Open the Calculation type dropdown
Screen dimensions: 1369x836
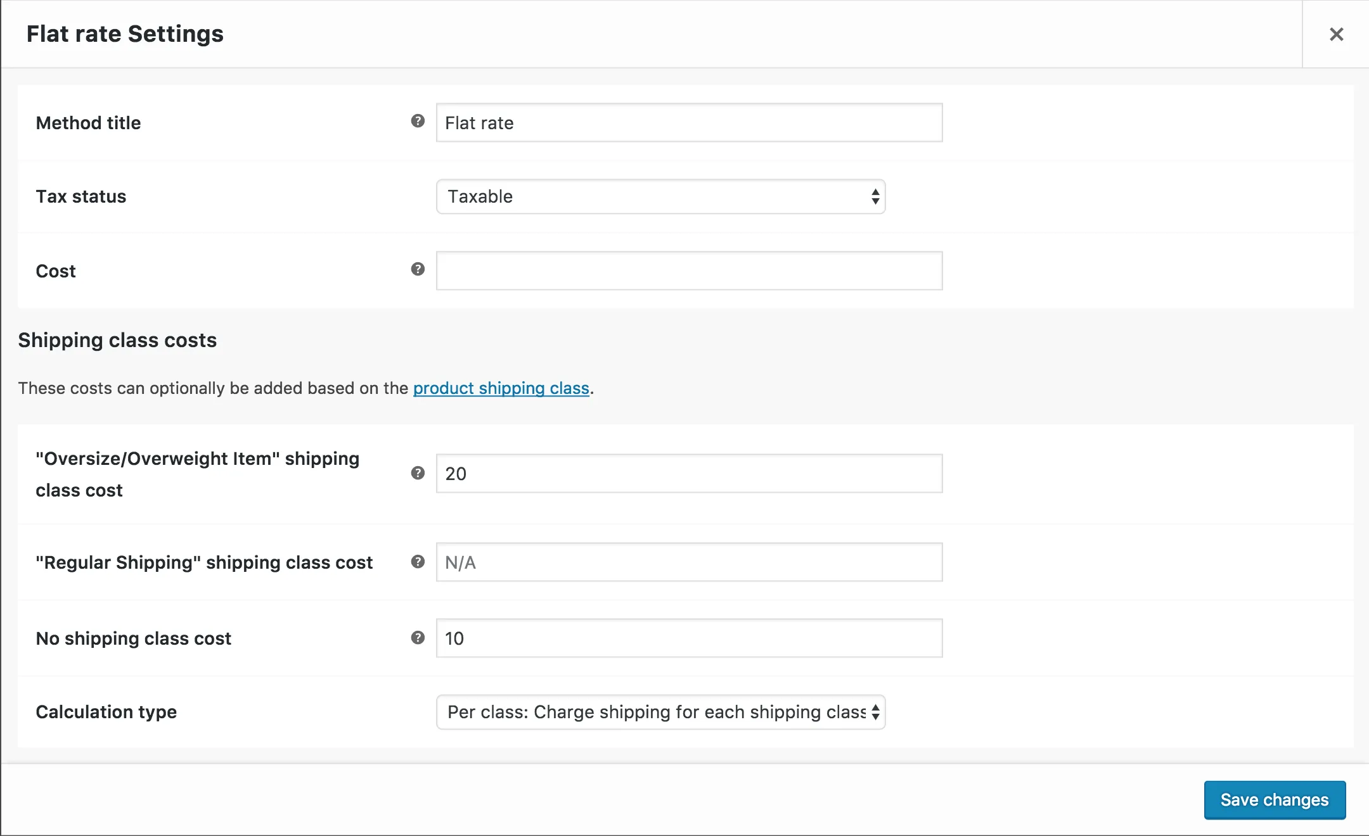[x=659, y=712]
